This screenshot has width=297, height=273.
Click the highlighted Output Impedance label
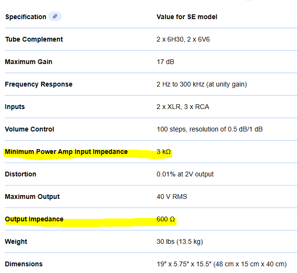point(34,219)
